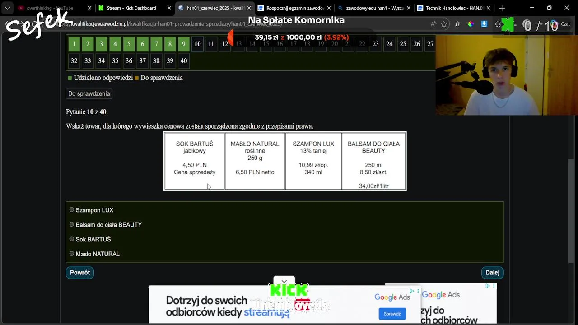
Task: Click the donation goal progress bar
Action: click(302, 37)
